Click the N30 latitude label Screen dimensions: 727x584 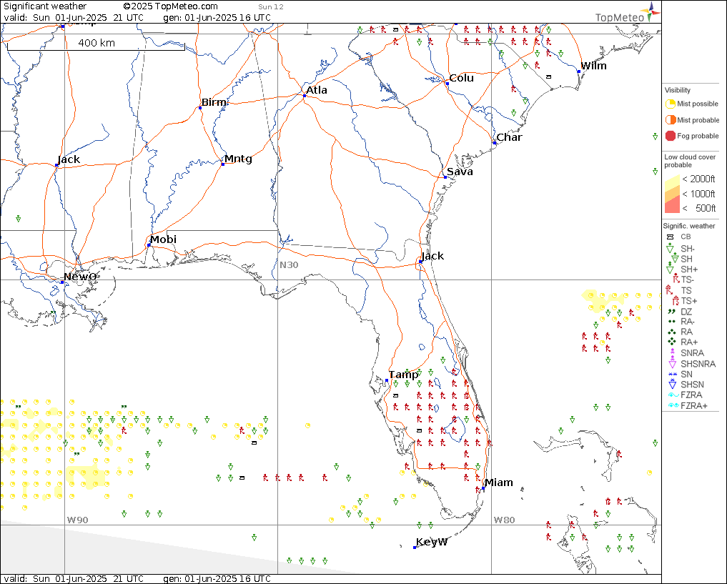[289, 264]
